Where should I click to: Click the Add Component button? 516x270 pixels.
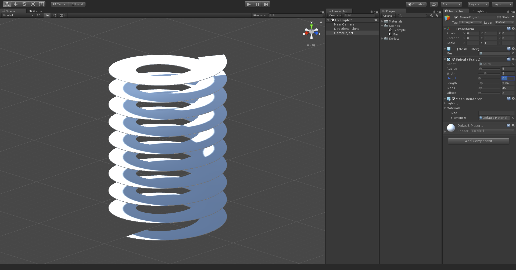pos(479,141)
